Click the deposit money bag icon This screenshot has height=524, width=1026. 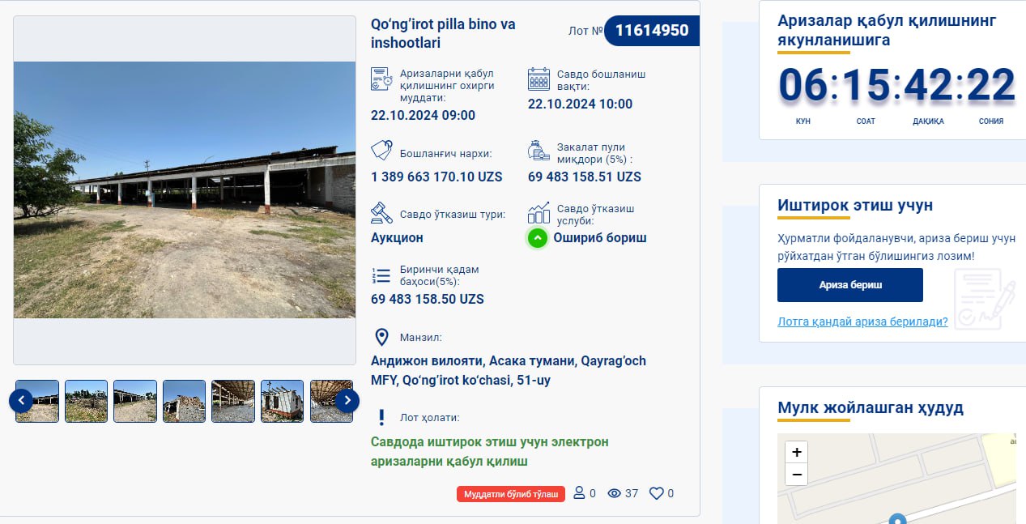pos(539,151)
